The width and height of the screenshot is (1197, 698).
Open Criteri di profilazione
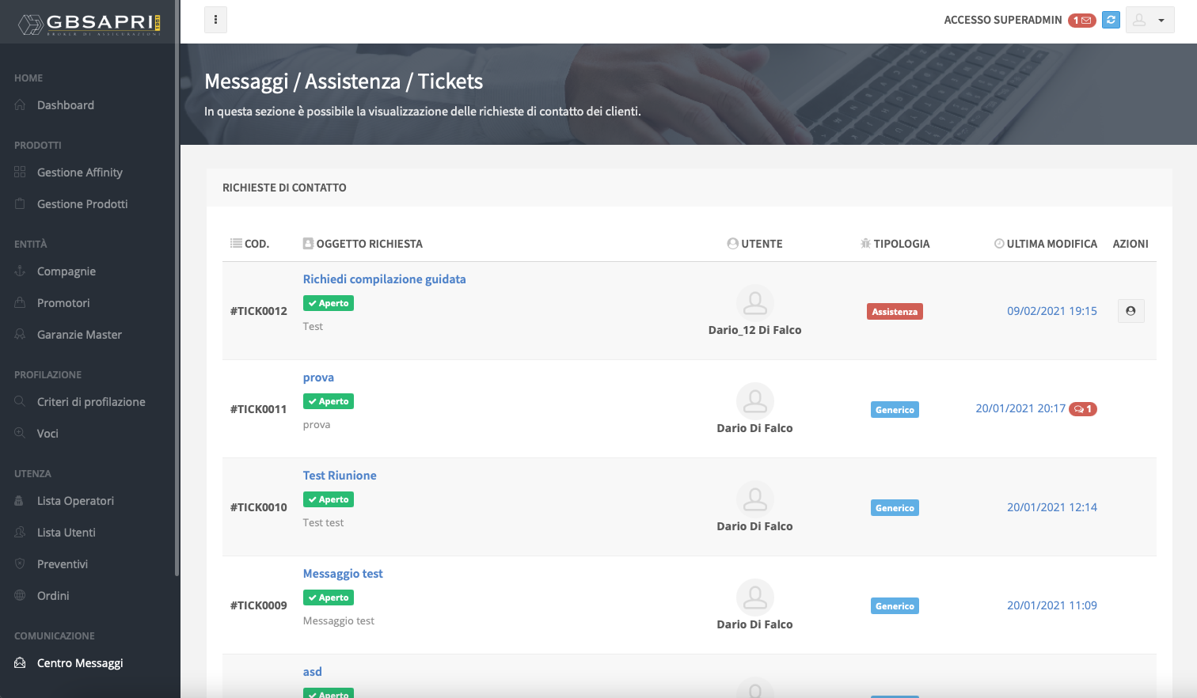(91, 402)
